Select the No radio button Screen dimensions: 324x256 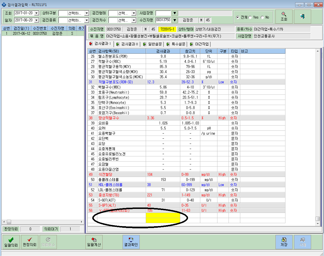(262, 17)
